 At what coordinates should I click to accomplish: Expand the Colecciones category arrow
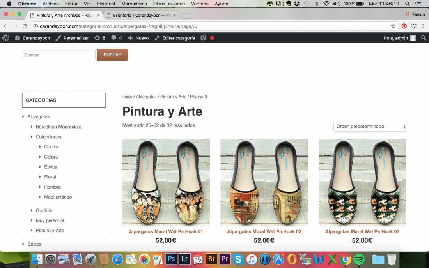tap(32, 137)
